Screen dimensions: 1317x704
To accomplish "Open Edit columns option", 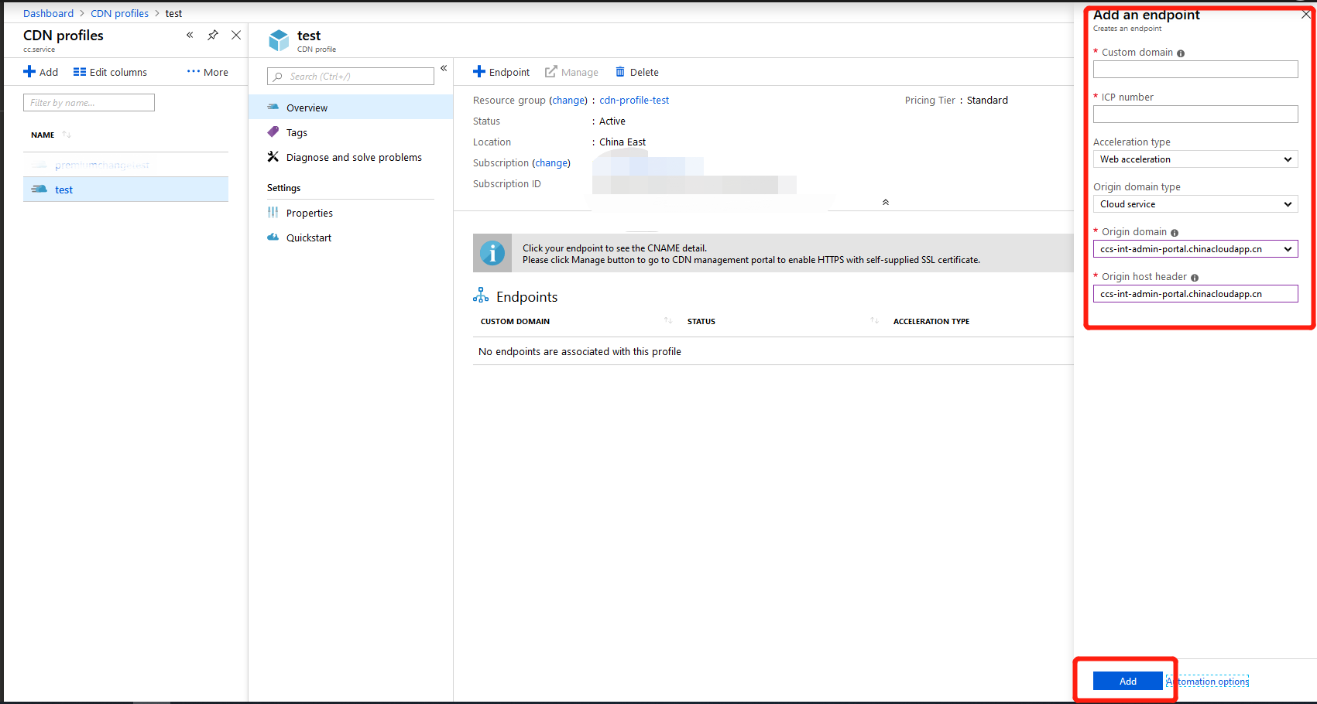I will point(110,72).
